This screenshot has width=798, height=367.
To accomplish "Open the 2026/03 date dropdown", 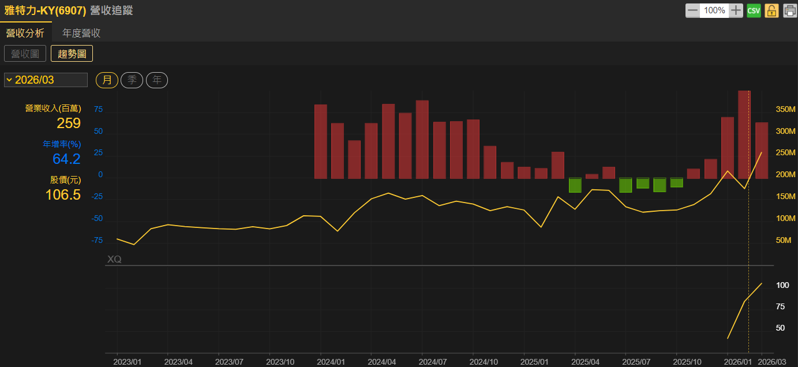I will (x=46, y=80).
